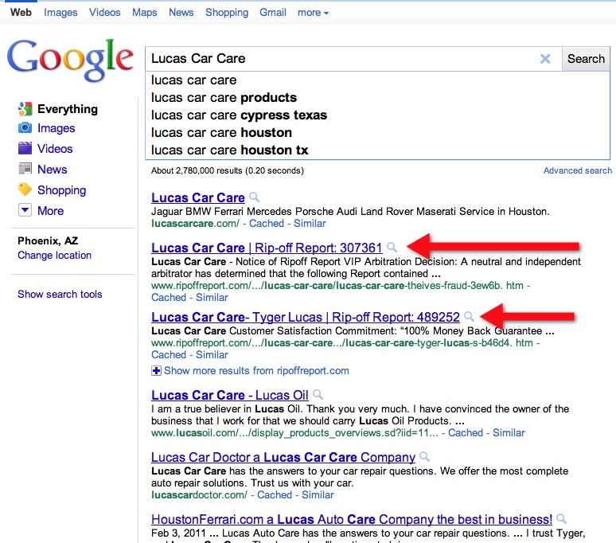Open News in top navigation bar

point(181,13)
